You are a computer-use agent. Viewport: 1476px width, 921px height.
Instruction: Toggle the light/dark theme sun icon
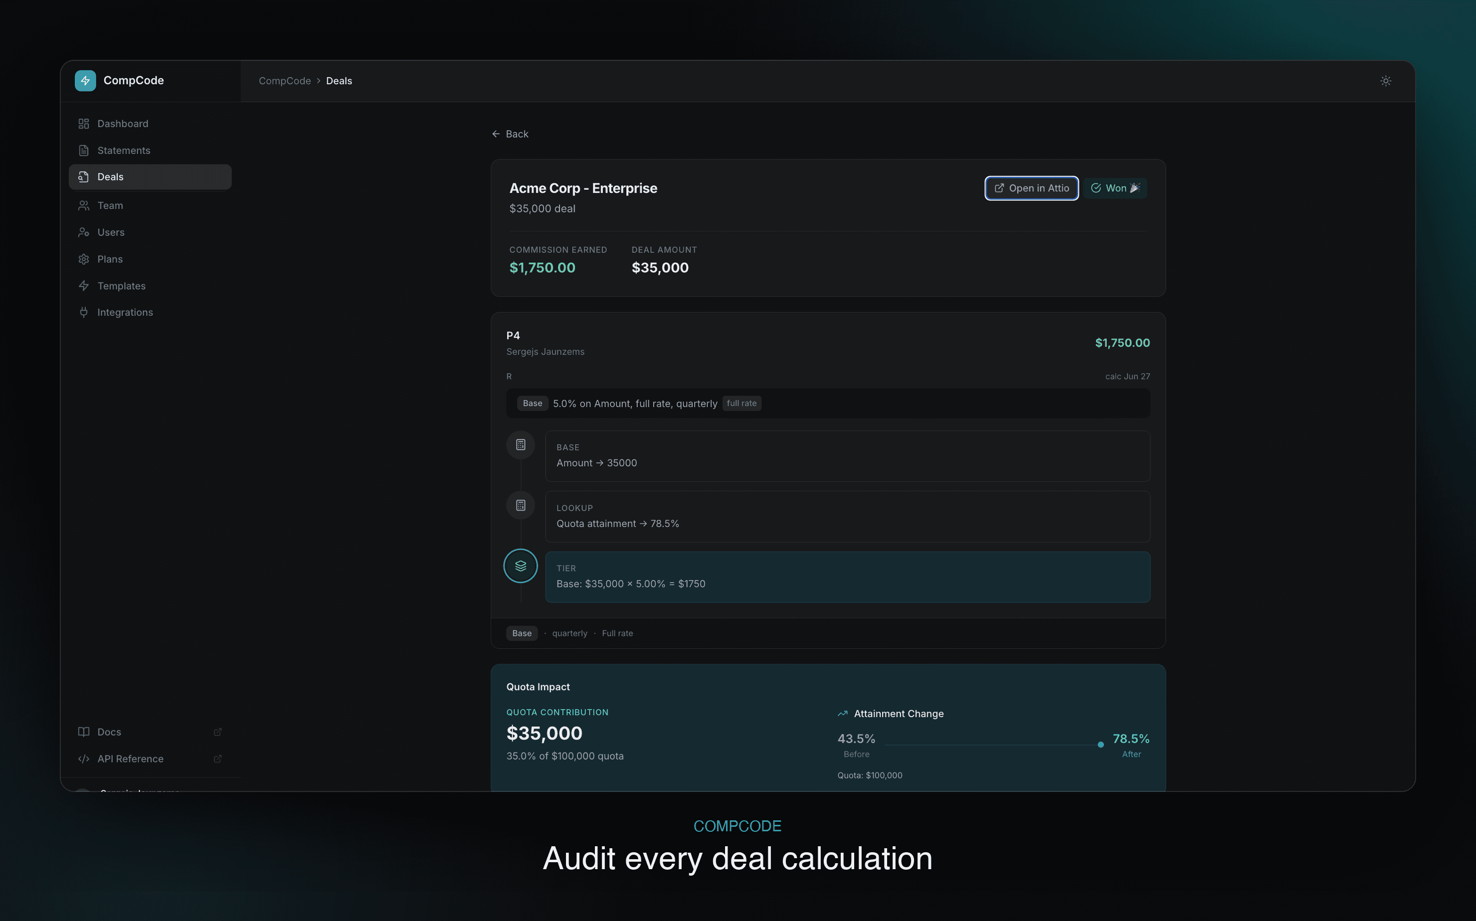pos(1385,80)
